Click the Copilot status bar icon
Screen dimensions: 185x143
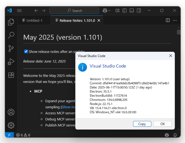[167, 135]
